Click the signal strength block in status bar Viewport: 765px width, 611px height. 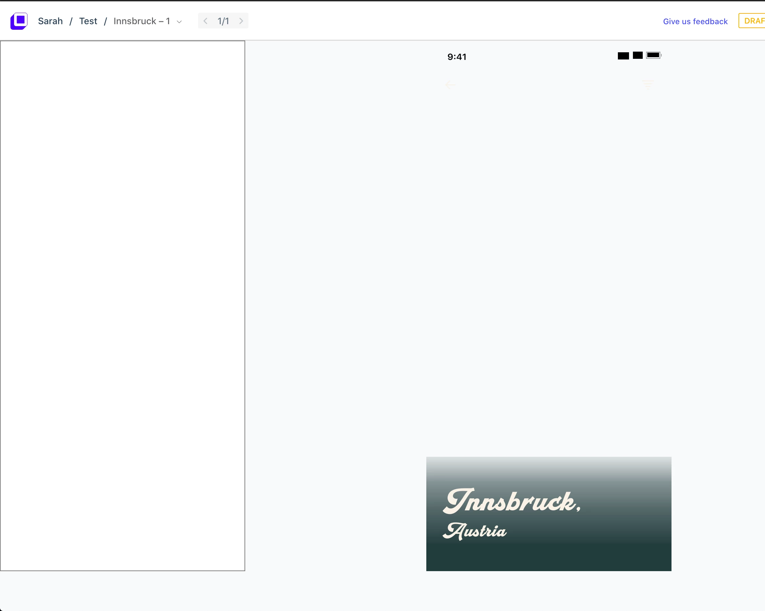coord(623,56)
